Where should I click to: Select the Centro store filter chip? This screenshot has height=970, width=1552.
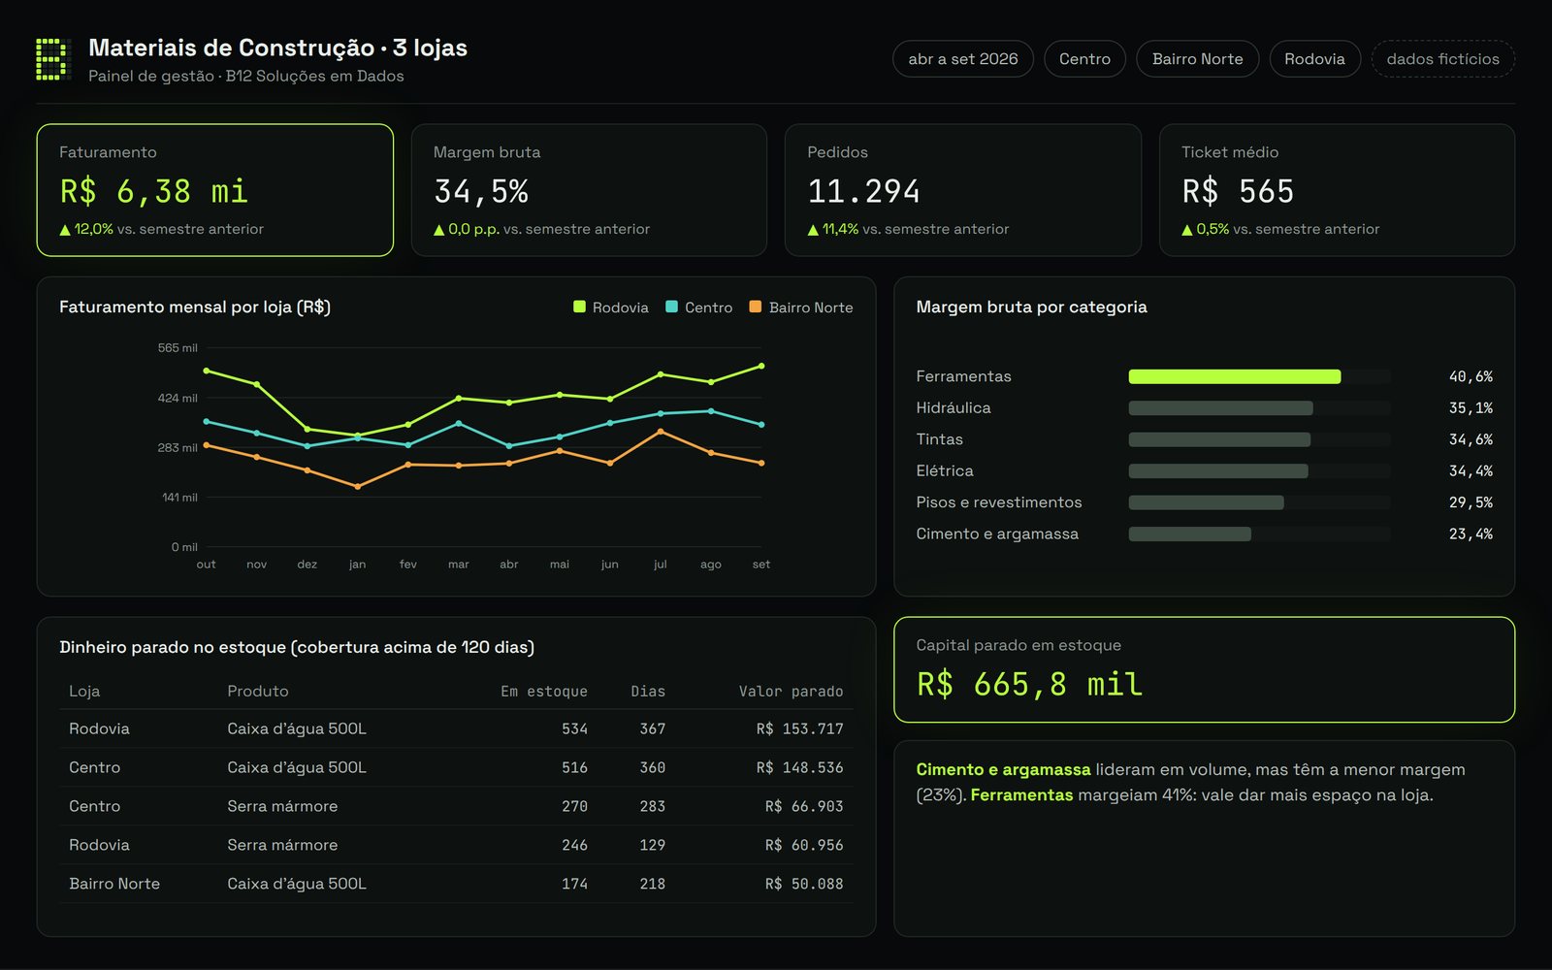tap(1084, 58)
